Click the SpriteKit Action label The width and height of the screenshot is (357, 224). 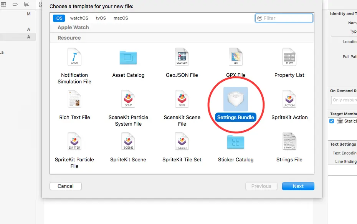pos(289,117)
